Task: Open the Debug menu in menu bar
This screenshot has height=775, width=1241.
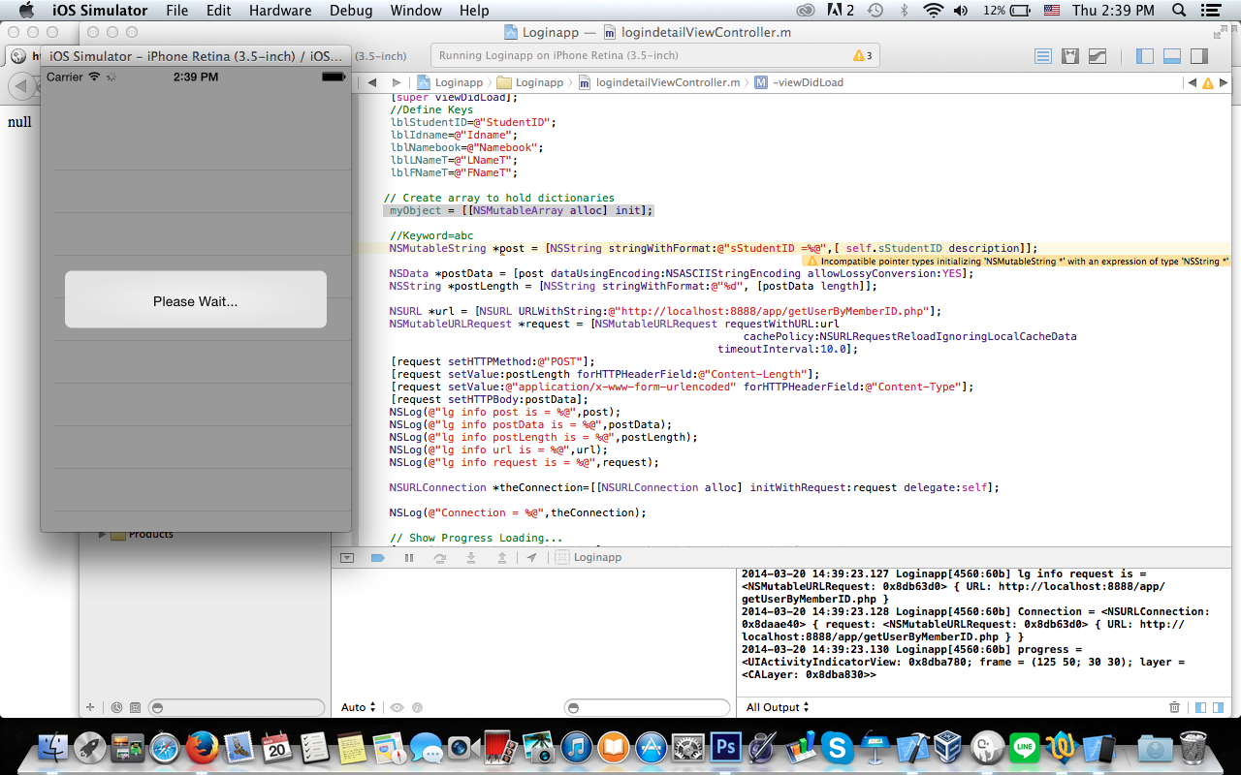Action: pos(350,11)
